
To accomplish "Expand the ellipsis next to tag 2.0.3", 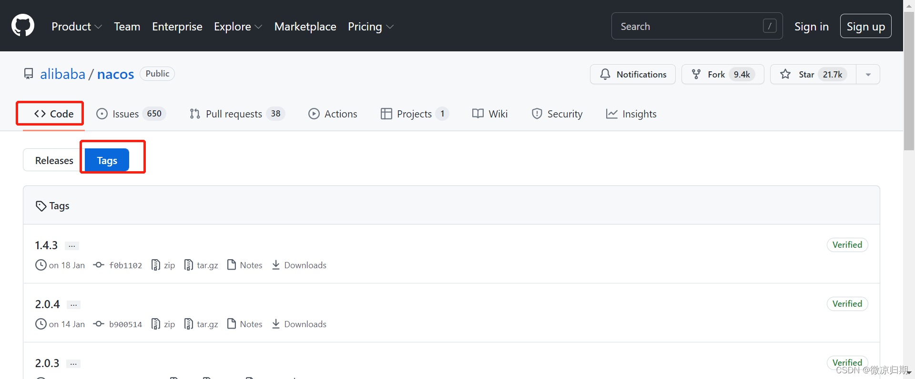I will click(73, 364).
